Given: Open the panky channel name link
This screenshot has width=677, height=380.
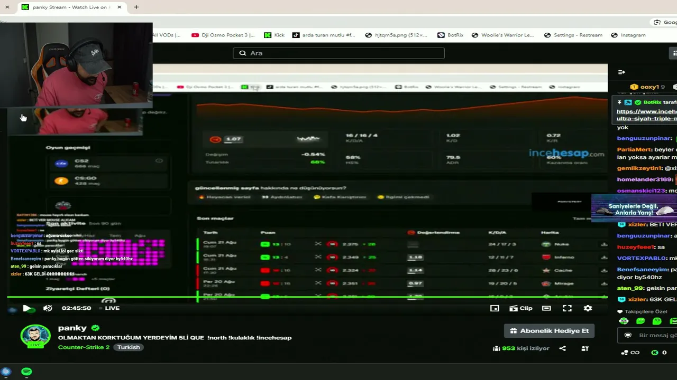Looking at the screenshot, I should pos(72,328).
